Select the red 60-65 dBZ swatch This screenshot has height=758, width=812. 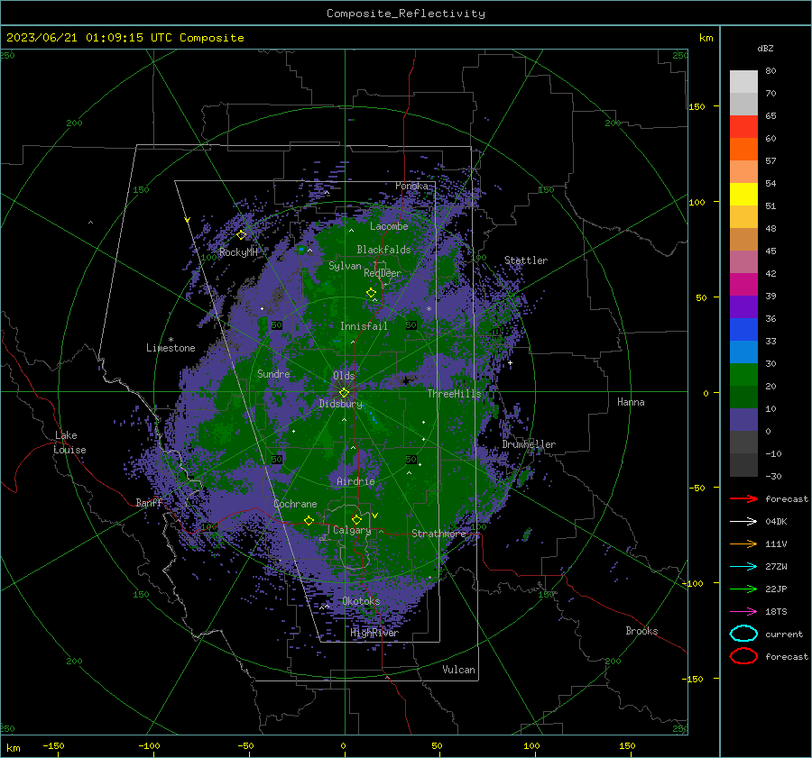(x=743, y=126)
